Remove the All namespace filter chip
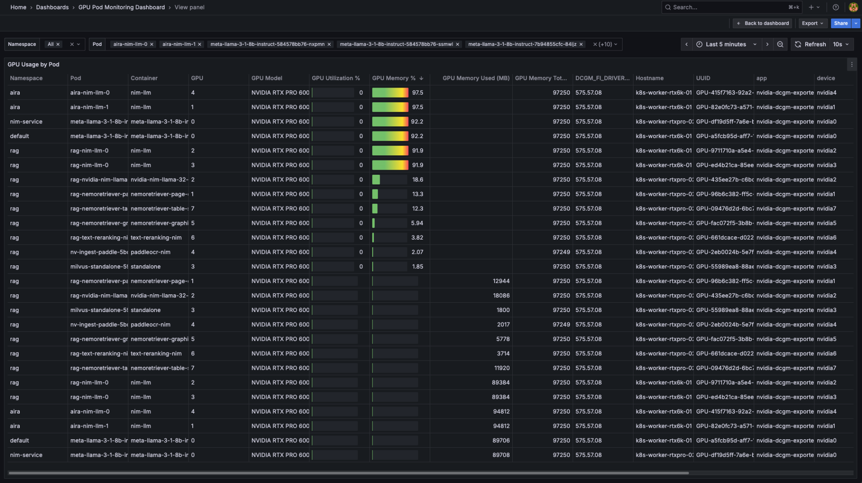The height and width of the screenshot is (483, 862). point(58,44)
